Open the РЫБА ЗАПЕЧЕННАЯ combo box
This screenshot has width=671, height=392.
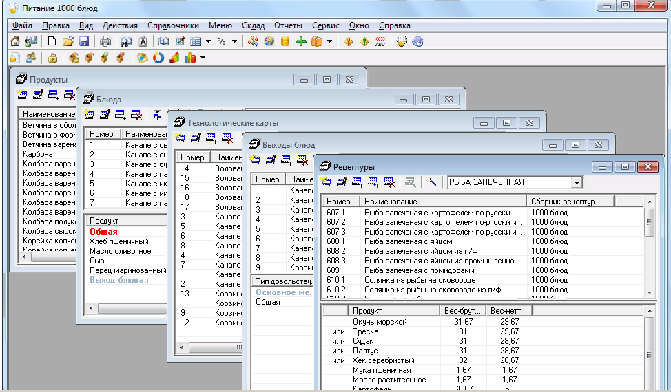[x=577, y=182]
